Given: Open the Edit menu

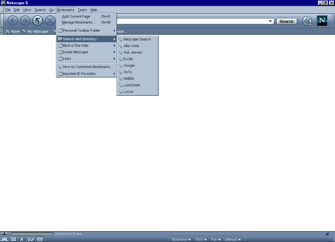Looking at the screenshot, I should [x=16, y=10].
